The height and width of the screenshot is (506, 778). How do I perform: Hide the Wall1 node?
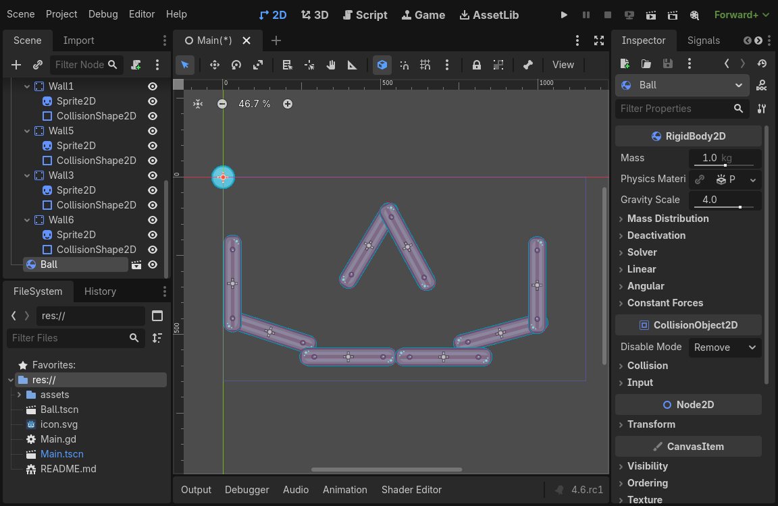click(153, 86)
